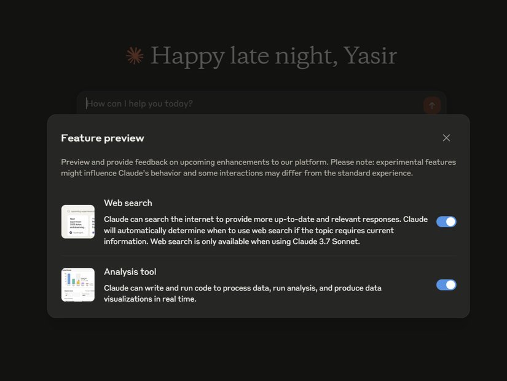Viewport: 507px width, 381px height.
Task: Disable the Analysis tool switch
Action: pos(446,285)
